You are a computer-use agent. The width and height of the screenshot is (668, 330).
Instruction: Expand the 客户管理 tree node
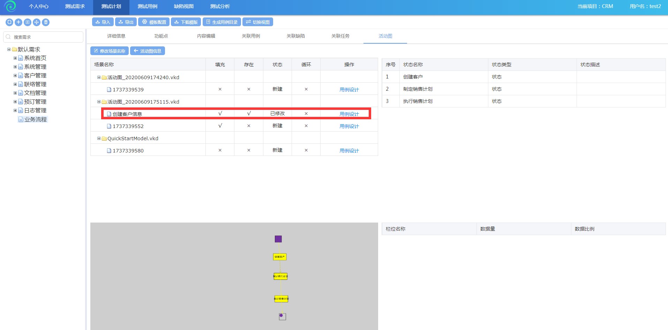(15, 76)
